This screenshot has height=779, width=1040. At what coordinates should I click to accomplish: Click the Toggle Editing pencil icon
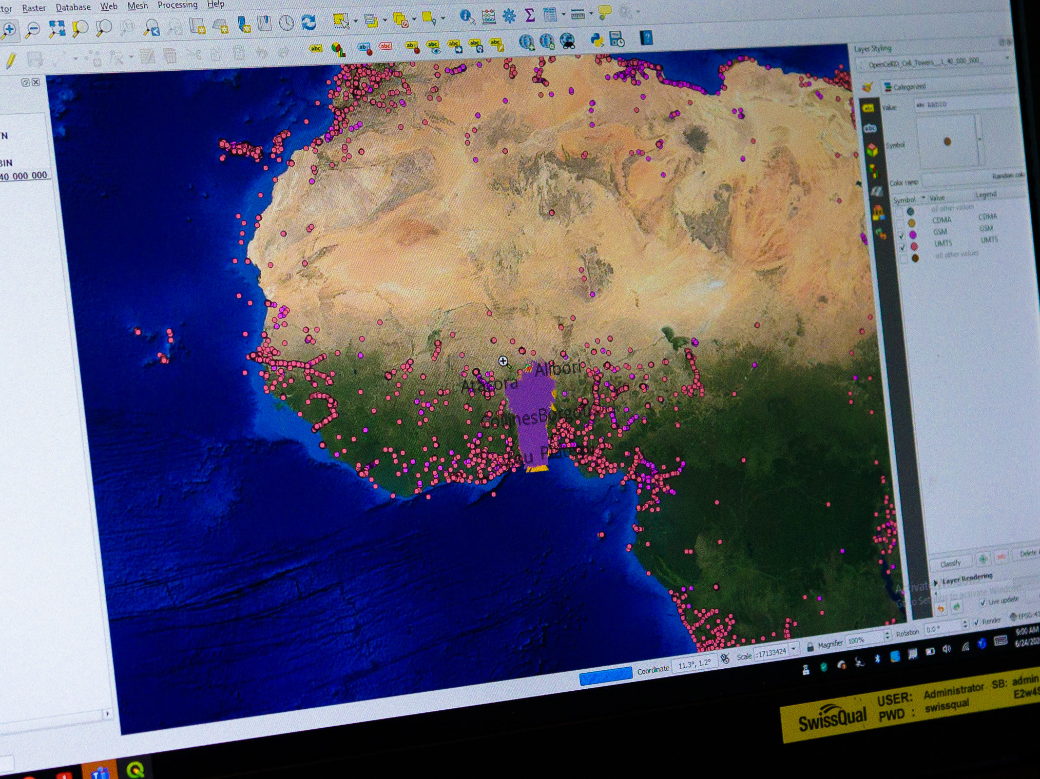[10, 61]
